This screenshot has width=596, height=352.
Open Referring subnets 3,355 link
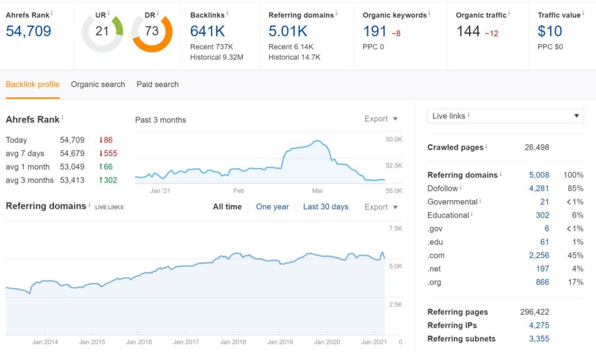pyautogui.click(x=539, y=339)
